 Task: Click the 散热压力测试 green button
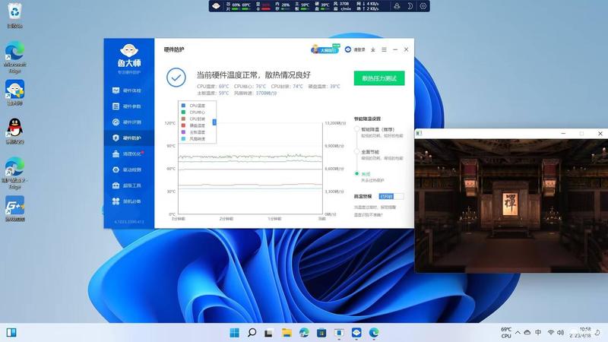[x=379, y=78]
